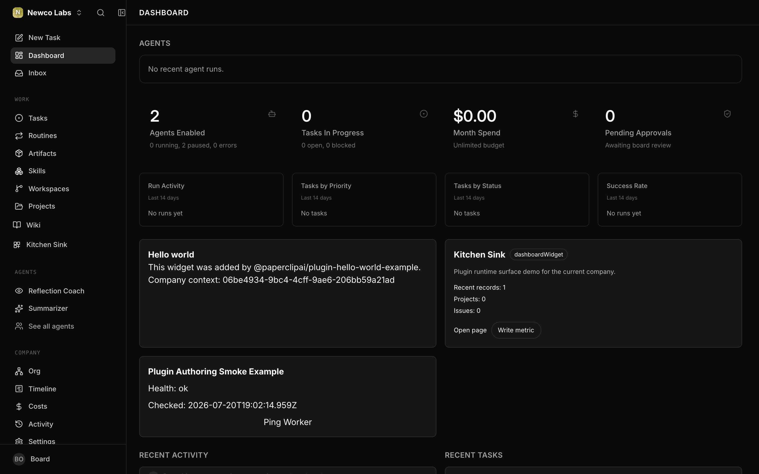The height and width of the screenshot is (474, 759).
Task: Open Skills from the sidebar
Action: [x=63, y=171]
